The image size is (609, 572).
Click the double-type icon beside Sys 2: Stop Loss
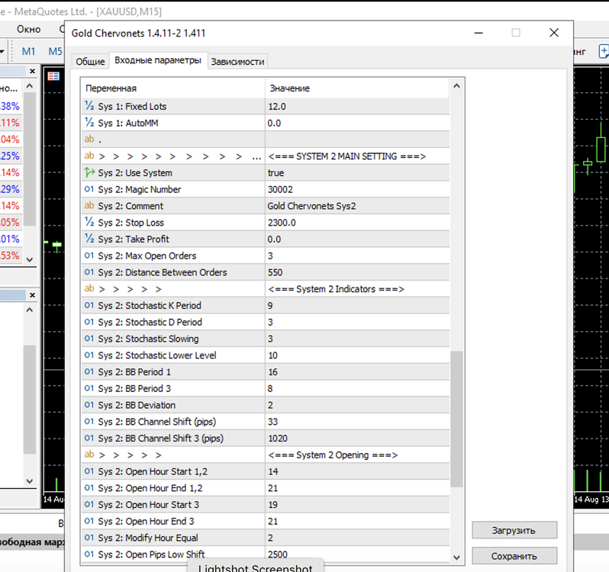click(x=89, y=222)
